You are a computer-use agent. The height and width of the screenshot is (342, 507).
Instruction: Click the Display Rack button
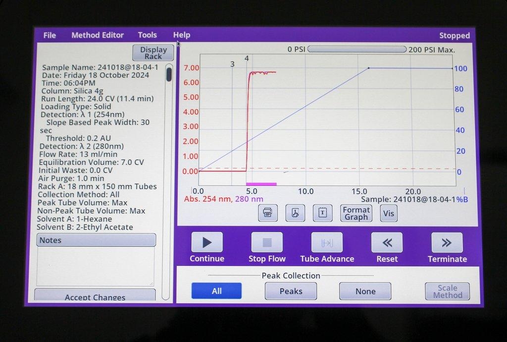pos(152,53)
